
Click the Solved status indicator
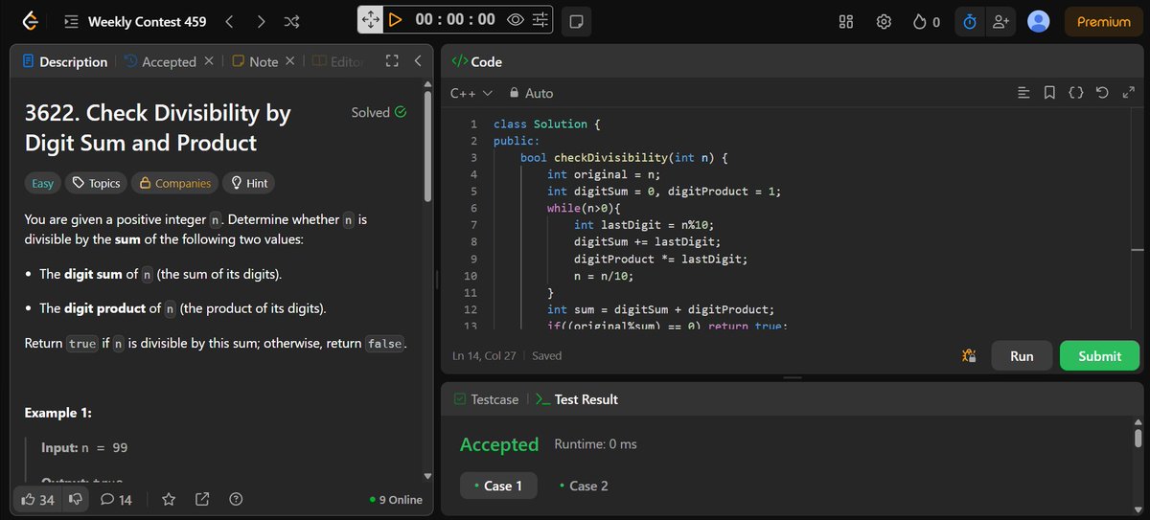(379, 112)
